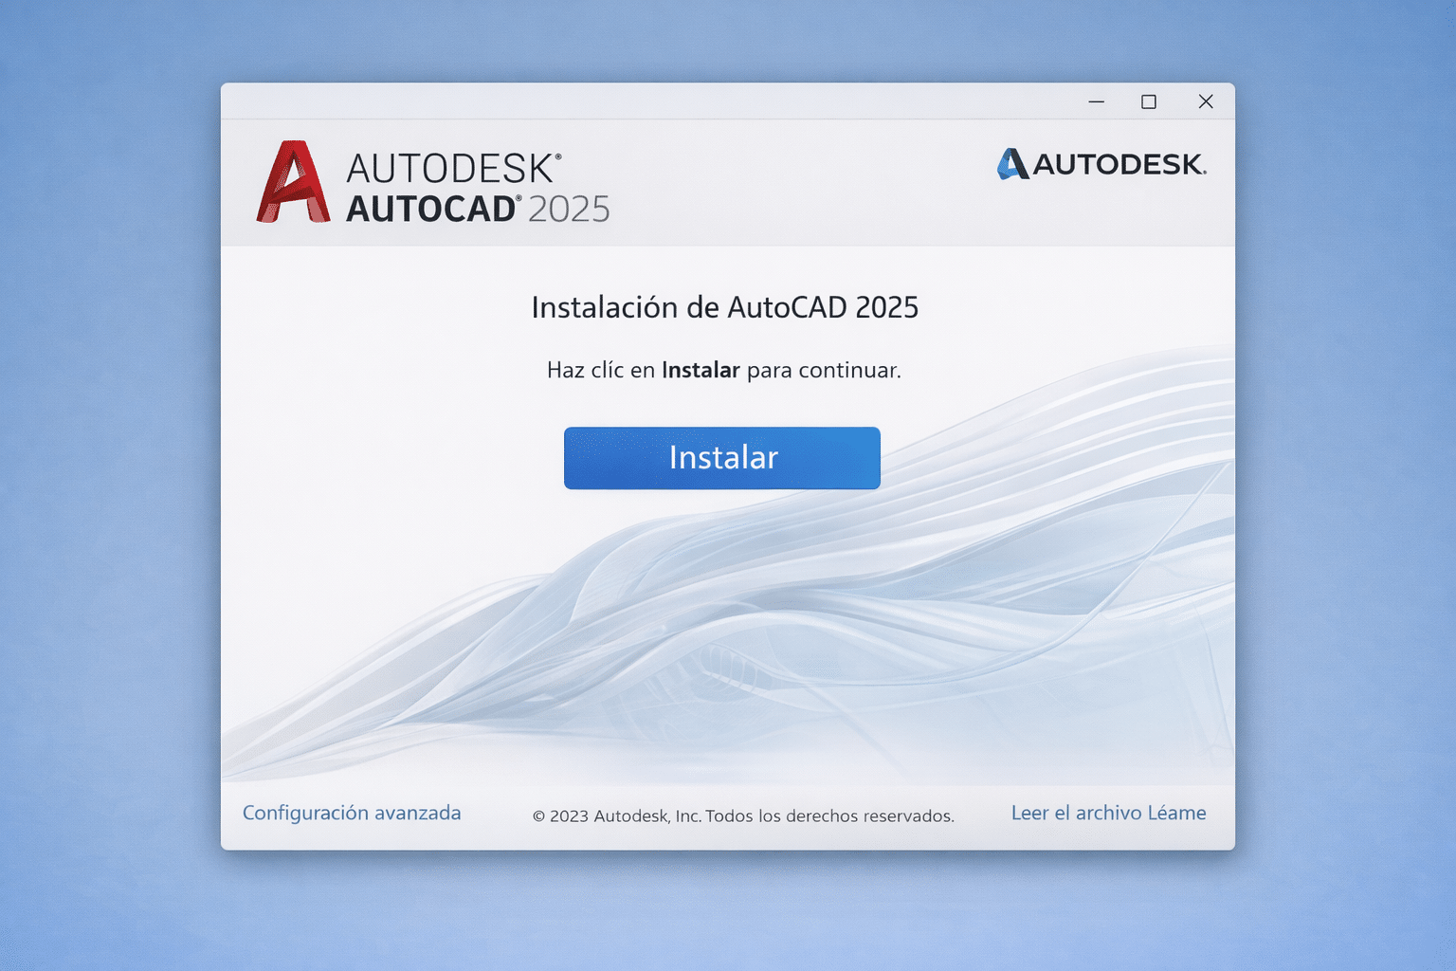Click the minimize icon on the title bar

click(1096, 101)
